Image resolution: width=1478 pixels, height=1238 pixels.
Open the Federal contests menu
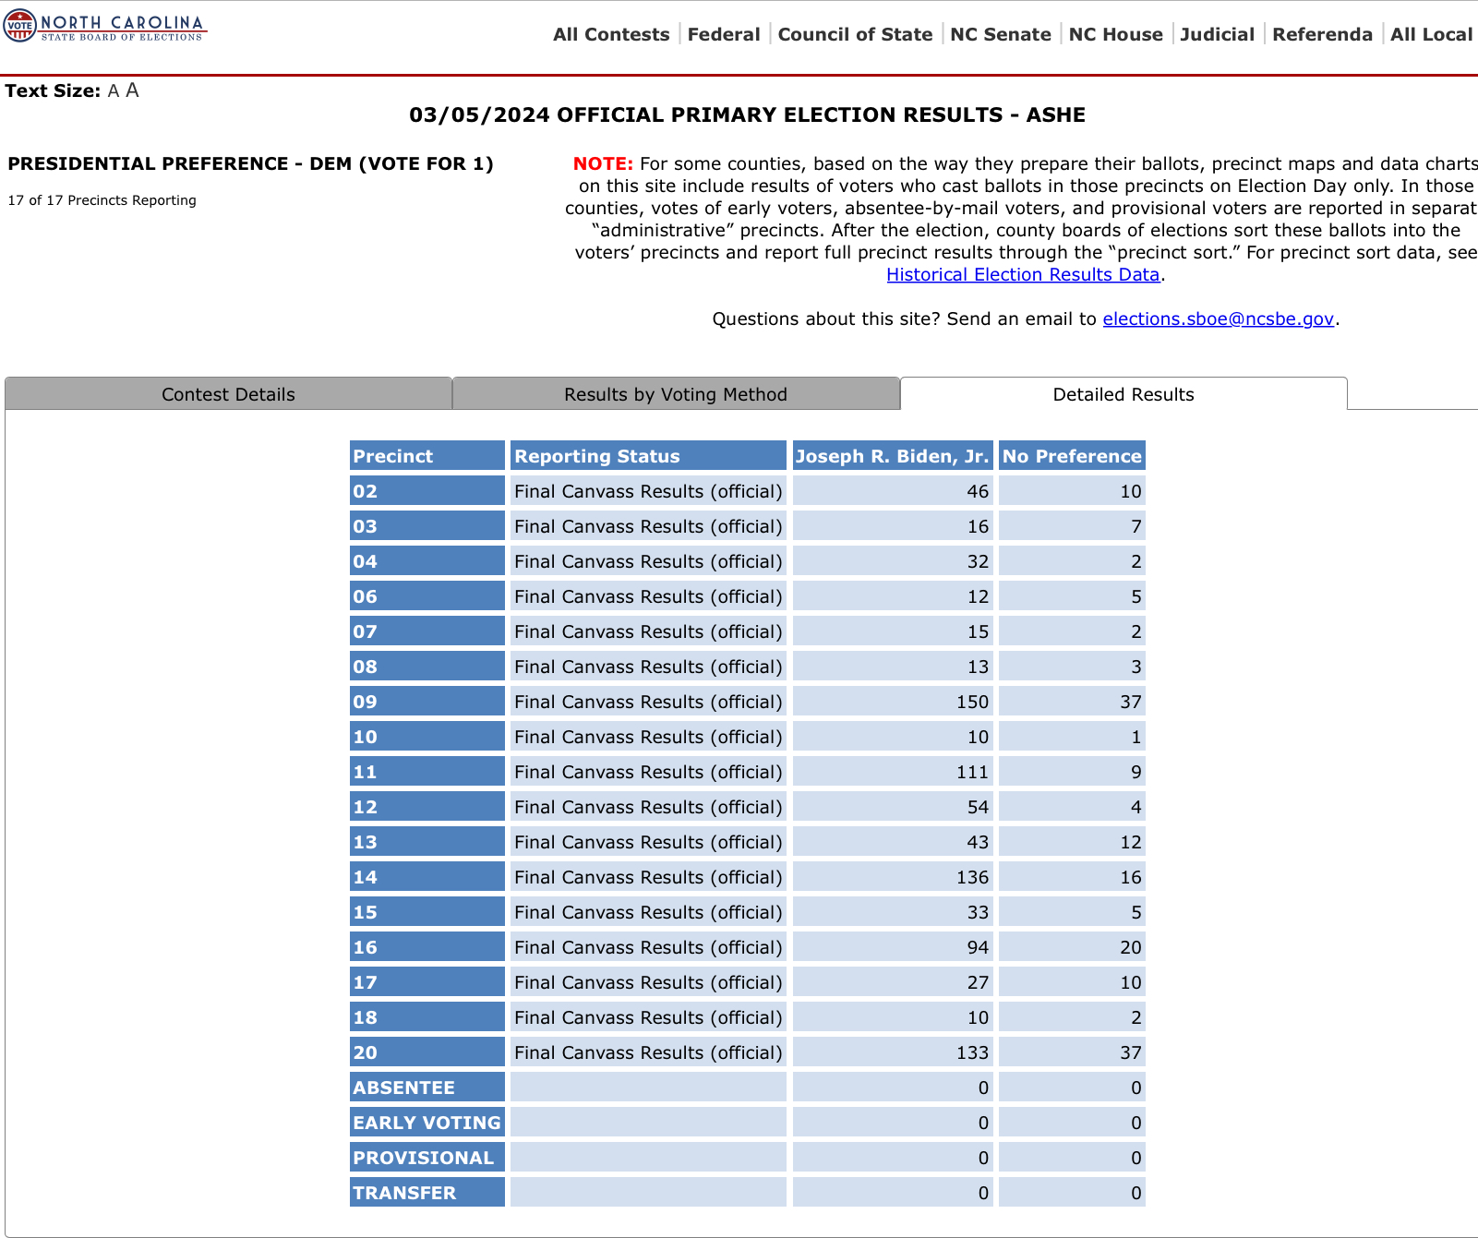[x=724, y=34]
